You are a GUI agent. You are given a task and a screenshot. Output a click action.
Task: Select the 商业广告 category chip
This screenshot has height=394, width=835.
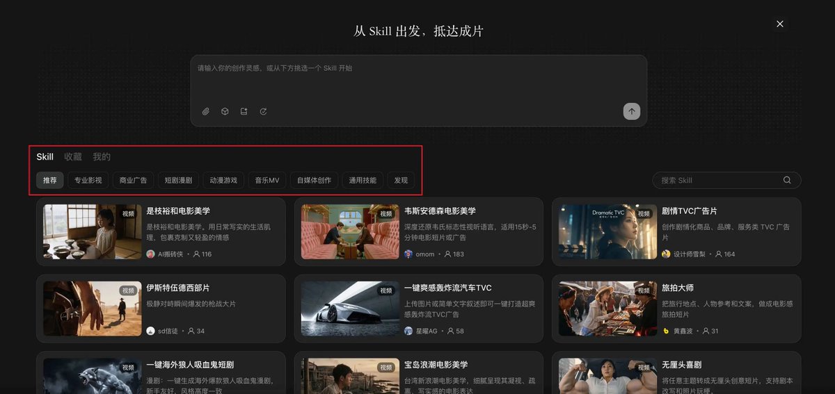tap(134, 180)
